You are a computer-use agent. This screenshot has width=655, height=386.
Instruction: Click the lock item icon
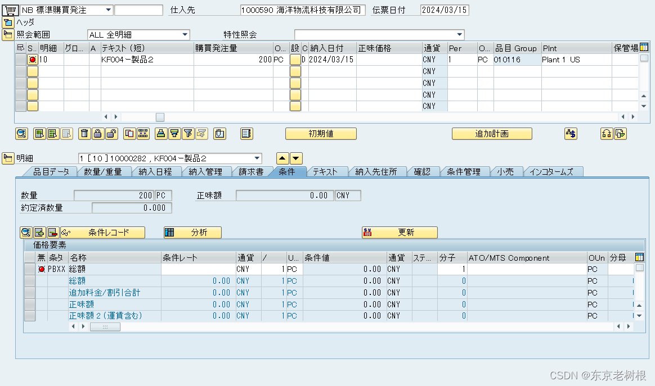pyautogui.click(x=98, y=134)
